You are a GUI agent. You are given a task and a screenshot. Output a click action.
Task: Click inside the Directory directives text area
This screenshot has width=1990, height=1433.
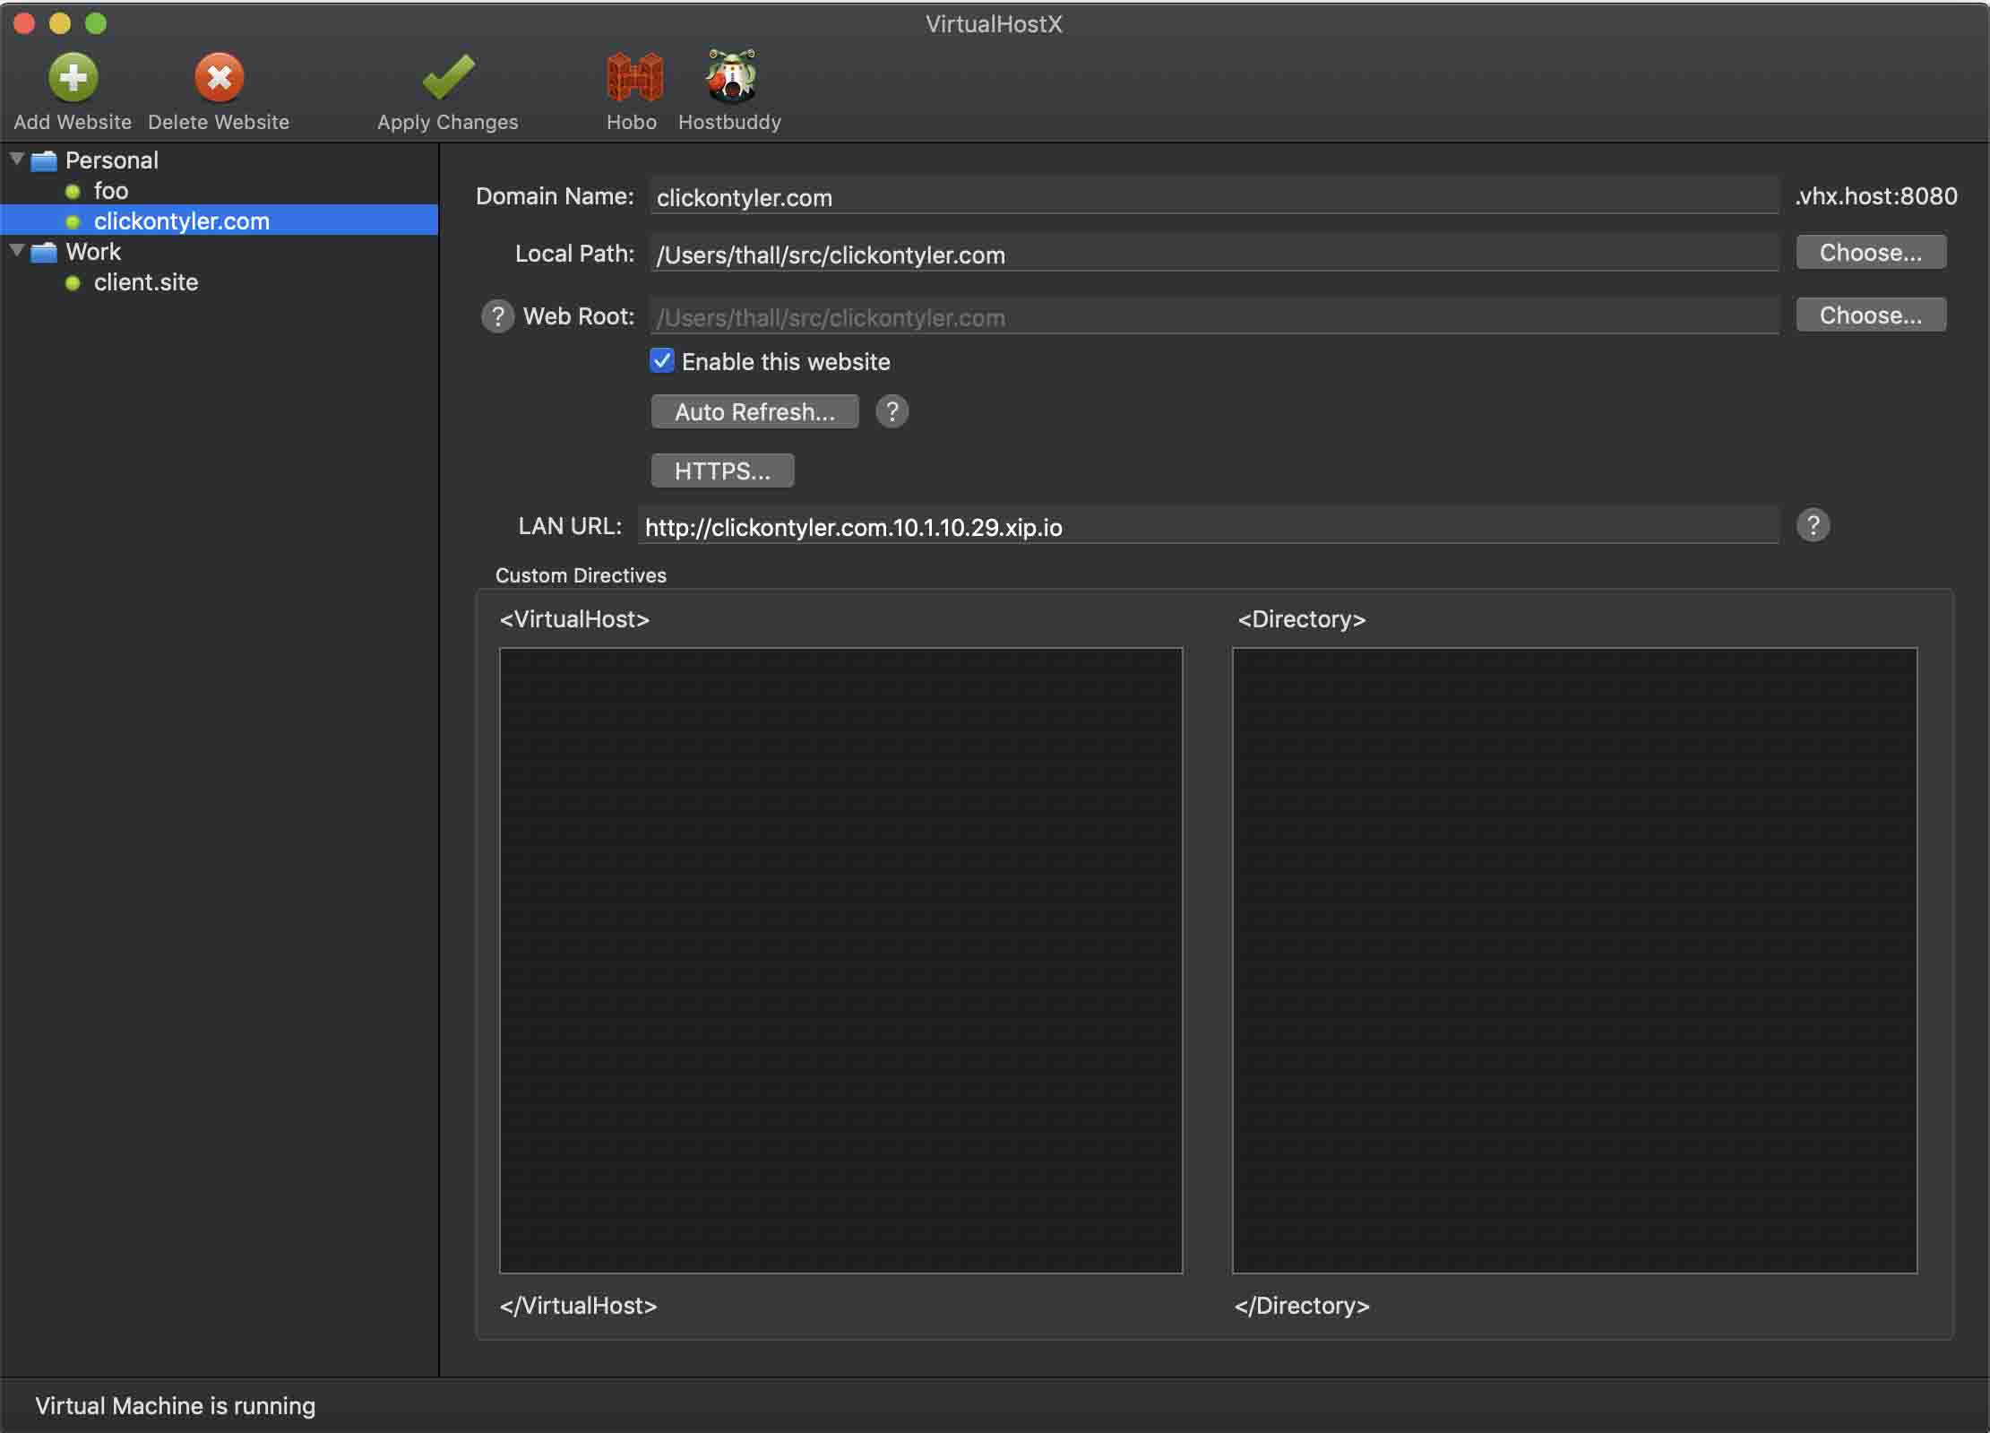[1574, 960]
